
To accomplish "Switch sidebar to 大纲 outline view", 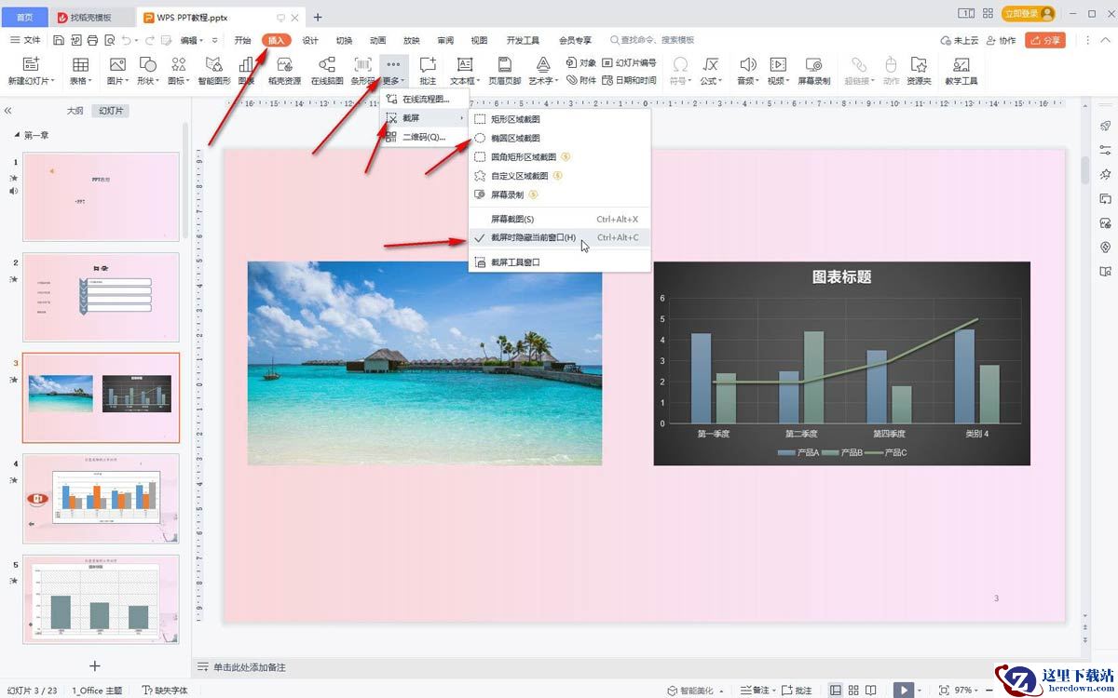I will pyautogui.click(x=75, y=110).
